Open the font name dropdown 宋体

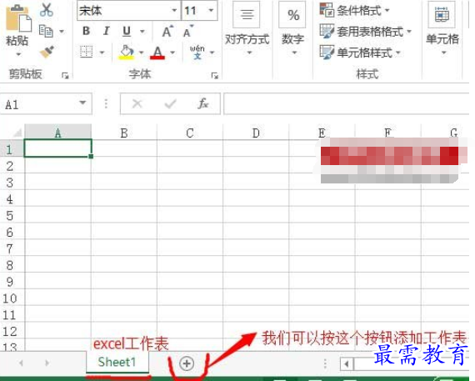tap(174, 10)
